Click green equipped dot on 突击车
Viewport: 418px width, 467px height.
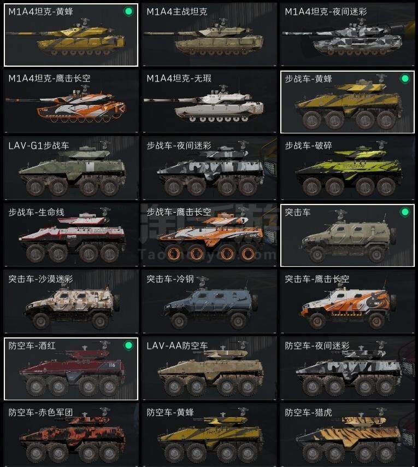pyautogui.click(x=405, y=212)
